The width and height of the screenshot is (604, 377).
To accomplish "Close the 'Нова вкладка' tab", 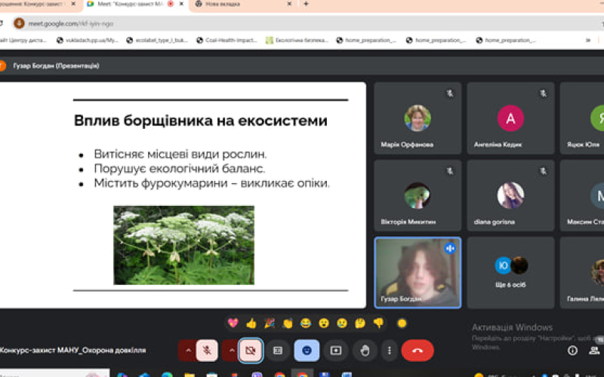I will pos(289,4).
